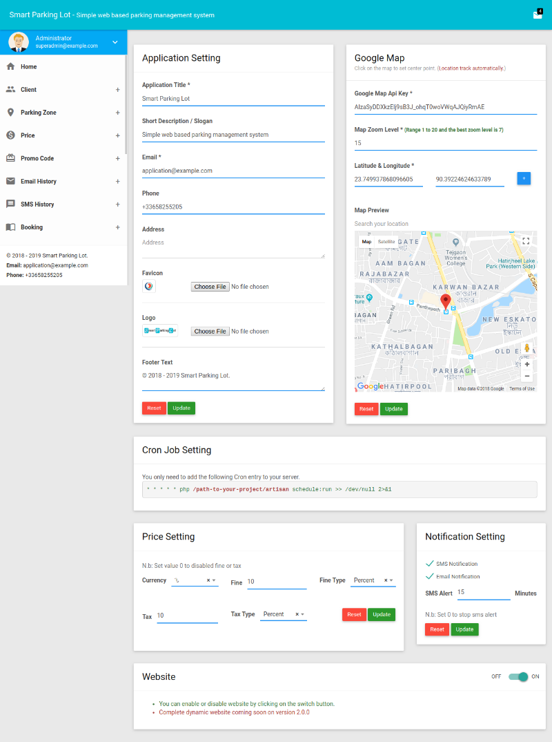This screenshot has height=742, width=552.
Task: Click the Map Zoom Level input field
Action: pyautogui.click(x=445, y=143)
